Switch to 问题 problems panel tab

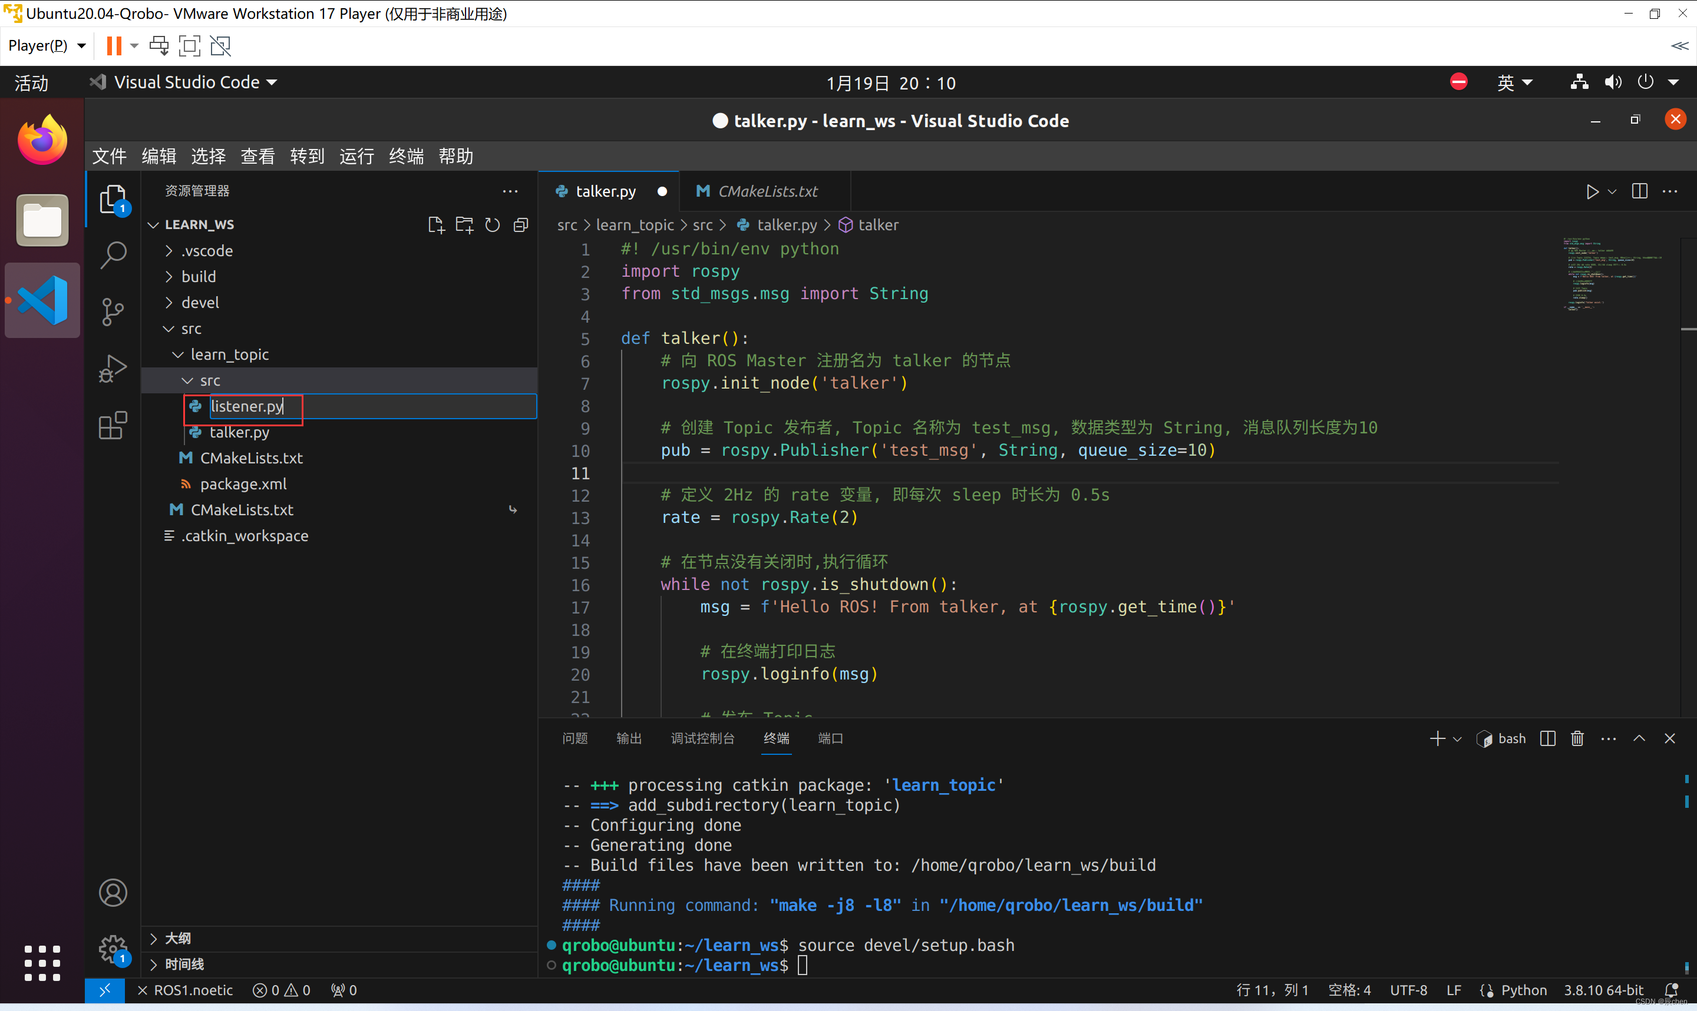tap(575, 738)
